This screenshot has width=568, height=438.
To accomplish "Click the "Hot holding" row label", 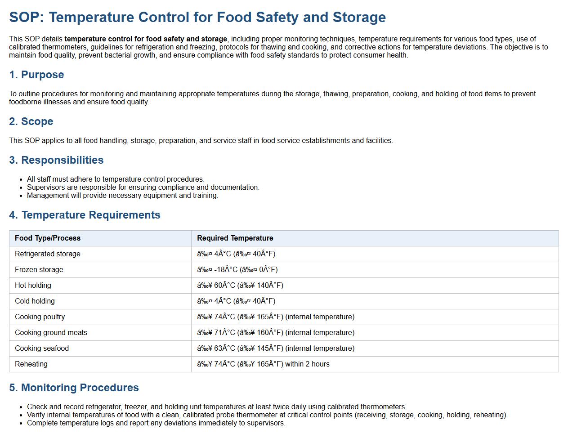I will coord(33,286).
